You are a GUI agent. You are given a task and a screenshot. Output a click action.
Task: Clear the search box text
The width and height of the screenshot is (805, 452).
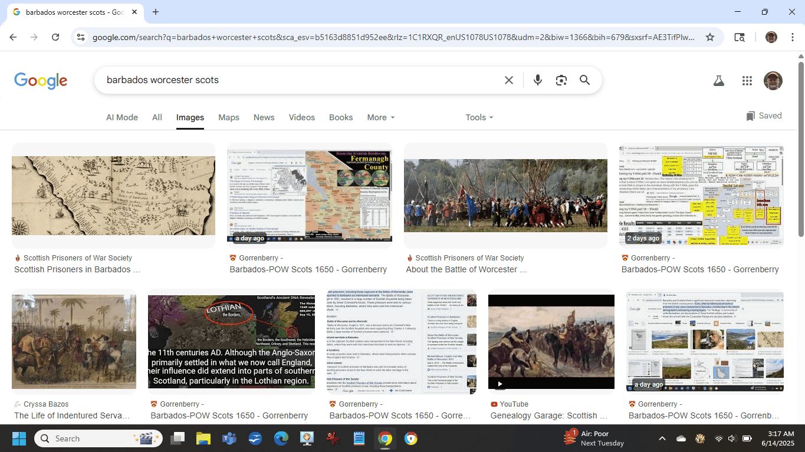[508, 80]
